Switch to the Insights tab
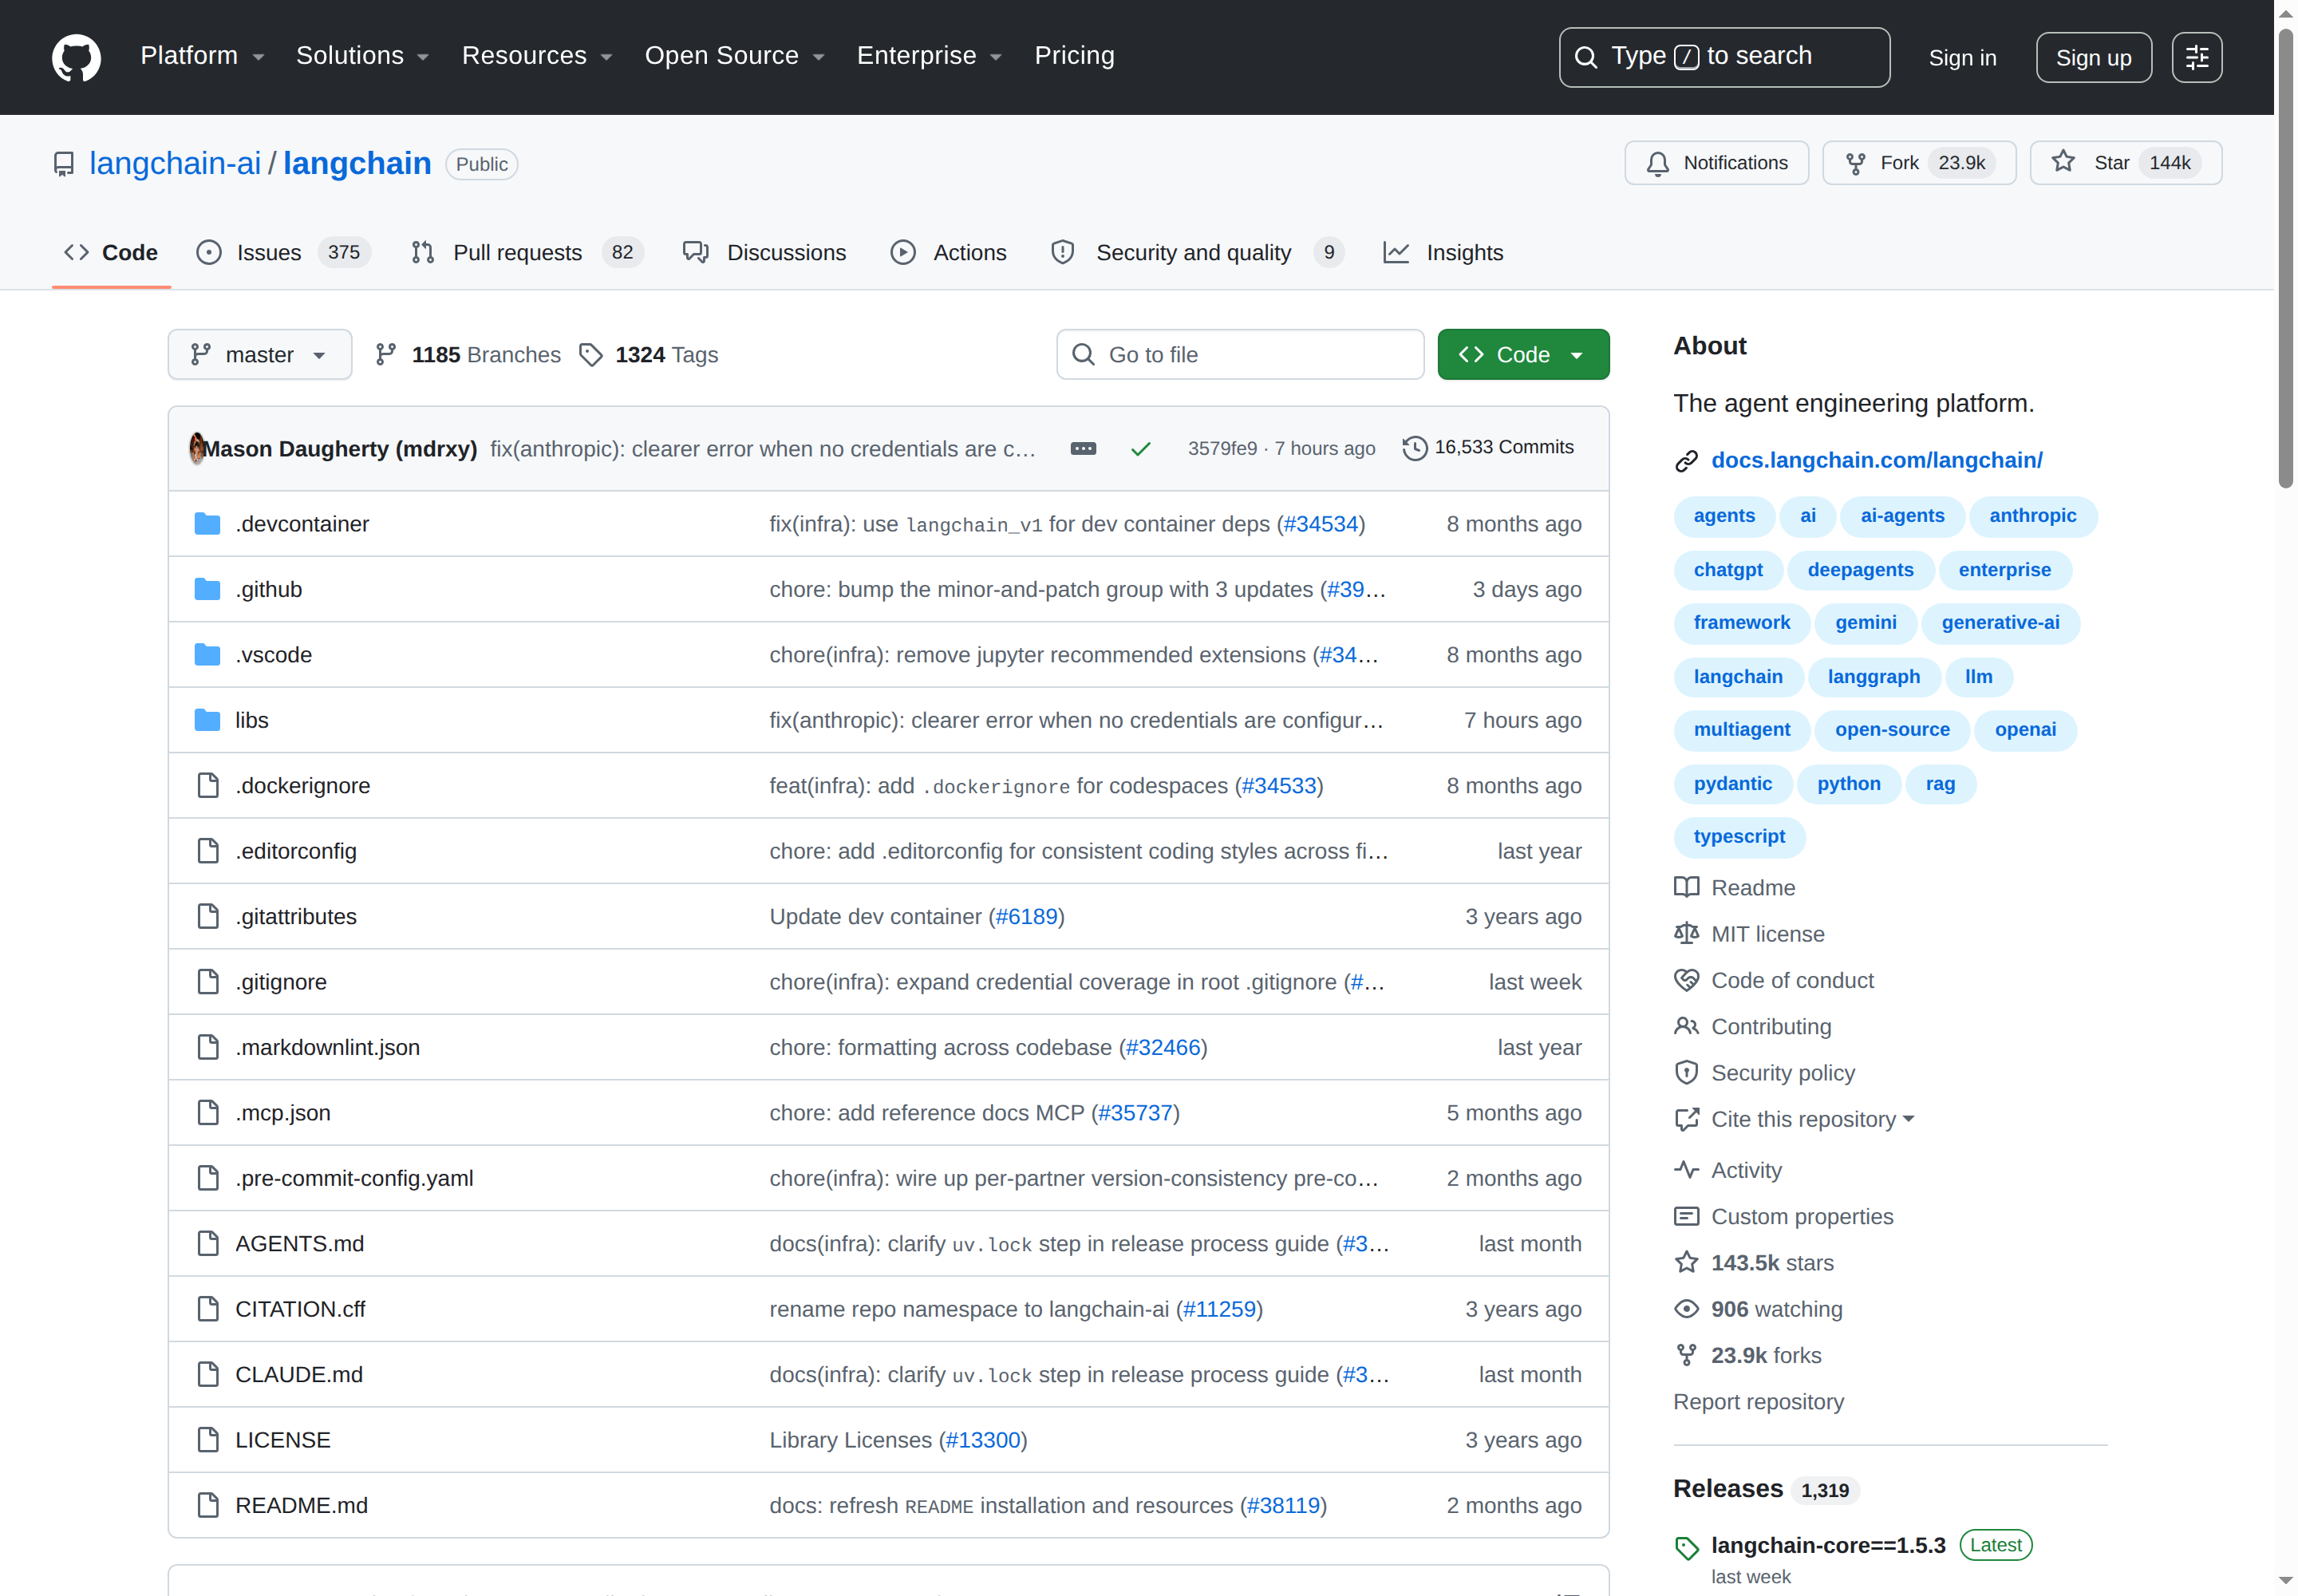2298x1596 pixels. pyautogui.click(x=1443, y=253)
